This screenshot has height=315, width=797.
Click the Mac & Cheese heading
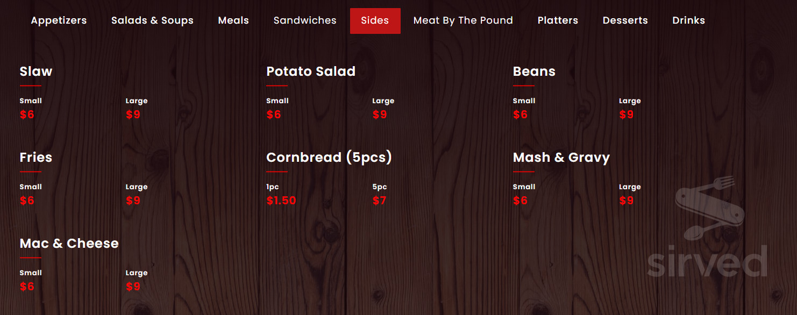tap(69, 243)
